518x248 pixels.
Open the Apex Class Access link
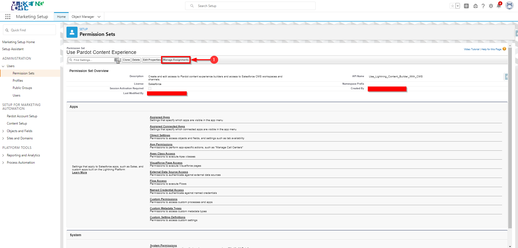tap(162, 154)
